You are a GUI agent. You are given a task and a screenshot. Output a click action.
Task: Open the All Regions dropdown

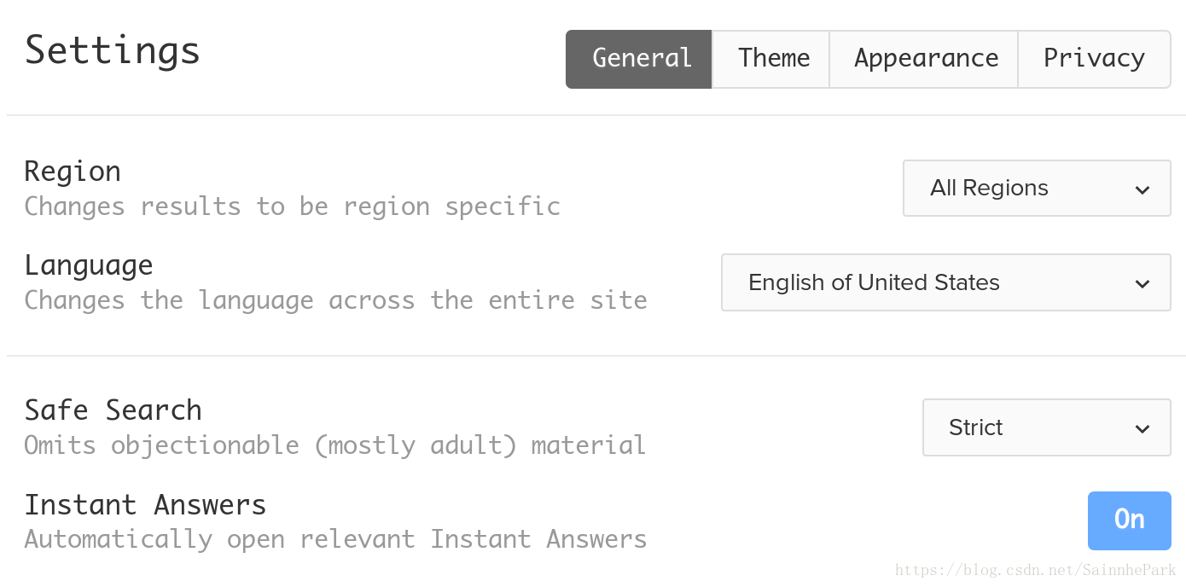click(x=1036, y=189)
